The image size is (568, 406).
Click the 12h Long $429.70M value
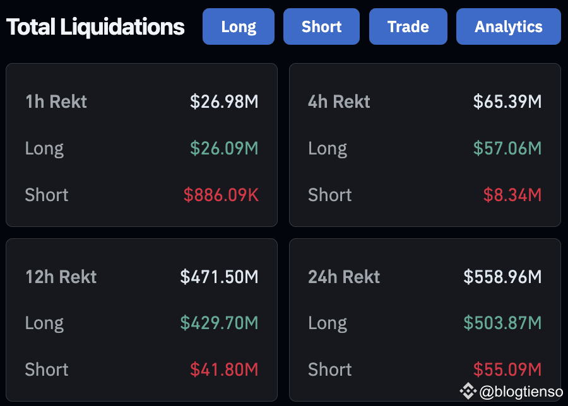219,323
